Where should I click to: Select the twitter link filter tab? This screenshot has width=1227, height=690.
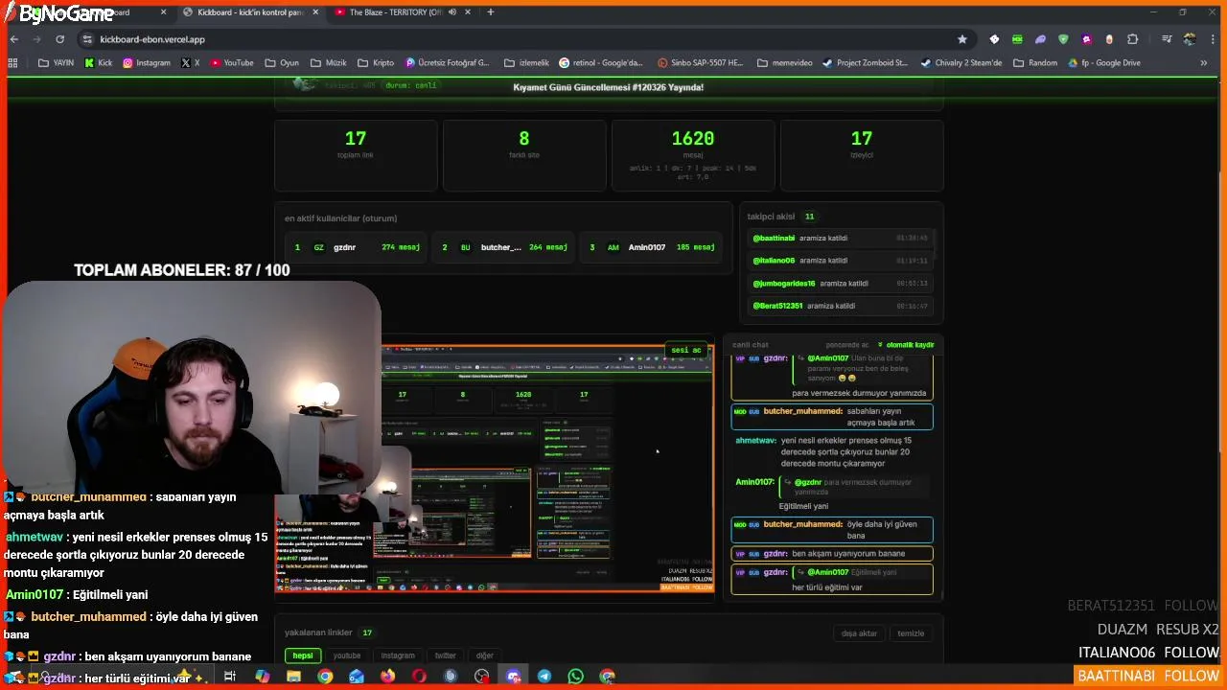coord(446,655)
